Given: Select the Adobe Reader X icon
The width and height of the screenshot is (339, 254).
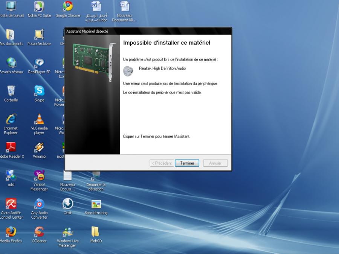Looking at the screenshot, I should 11,148.
